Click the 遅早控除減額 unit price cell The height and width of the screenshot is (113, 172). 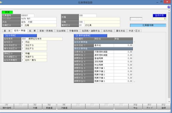click(123, 55)
